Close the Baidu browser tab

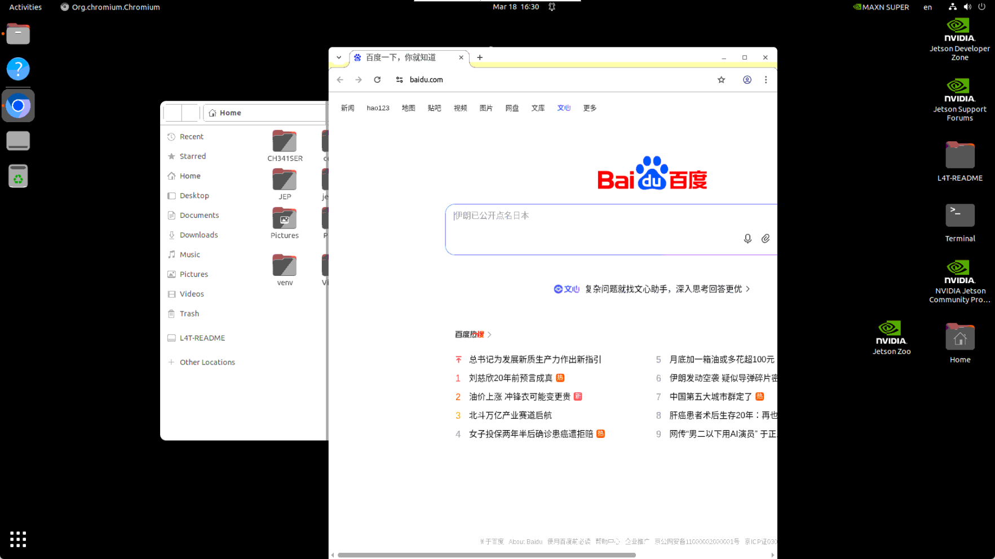(x=461, y=57)
